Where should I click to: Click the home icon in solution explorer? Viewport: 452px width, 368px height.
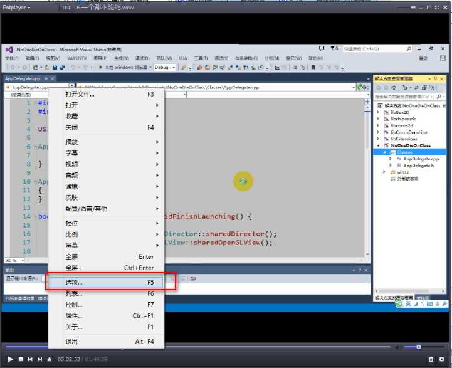pyautogui.click(x=394, y=88)
